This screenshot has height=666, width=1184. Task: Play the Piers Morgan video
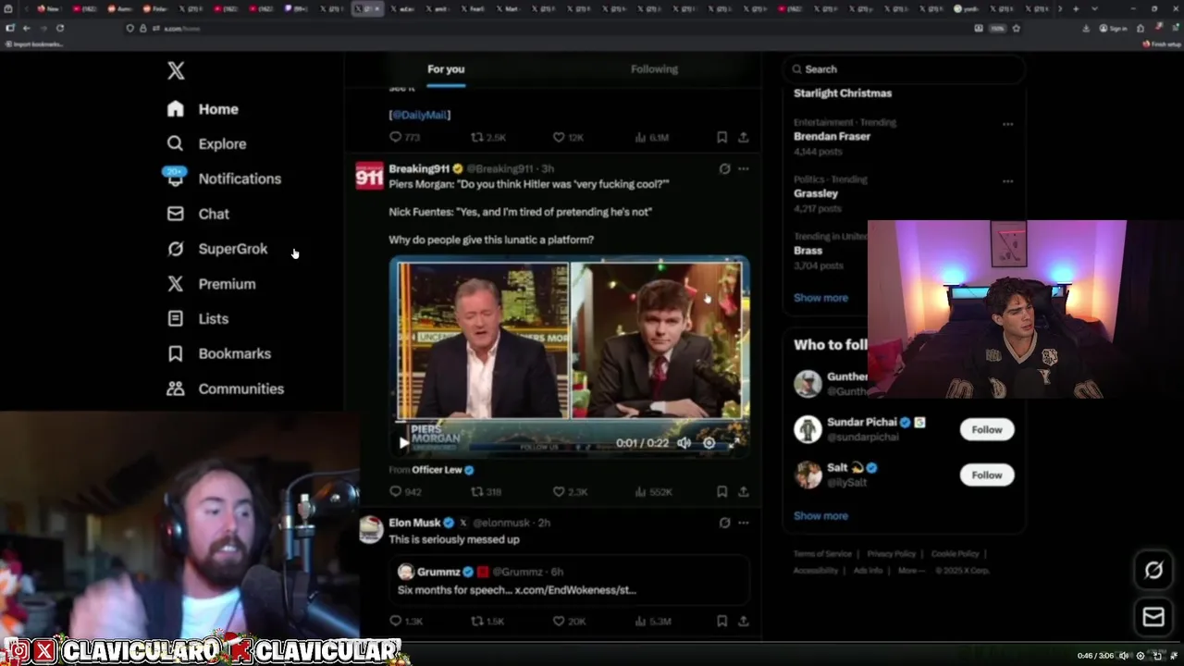(403, 443)
